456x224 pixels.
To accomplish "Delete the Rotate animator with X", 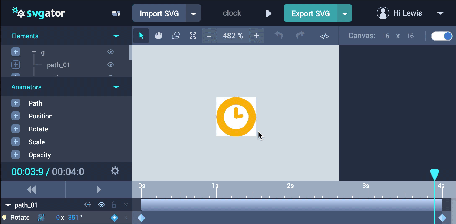I will [126, 218].
